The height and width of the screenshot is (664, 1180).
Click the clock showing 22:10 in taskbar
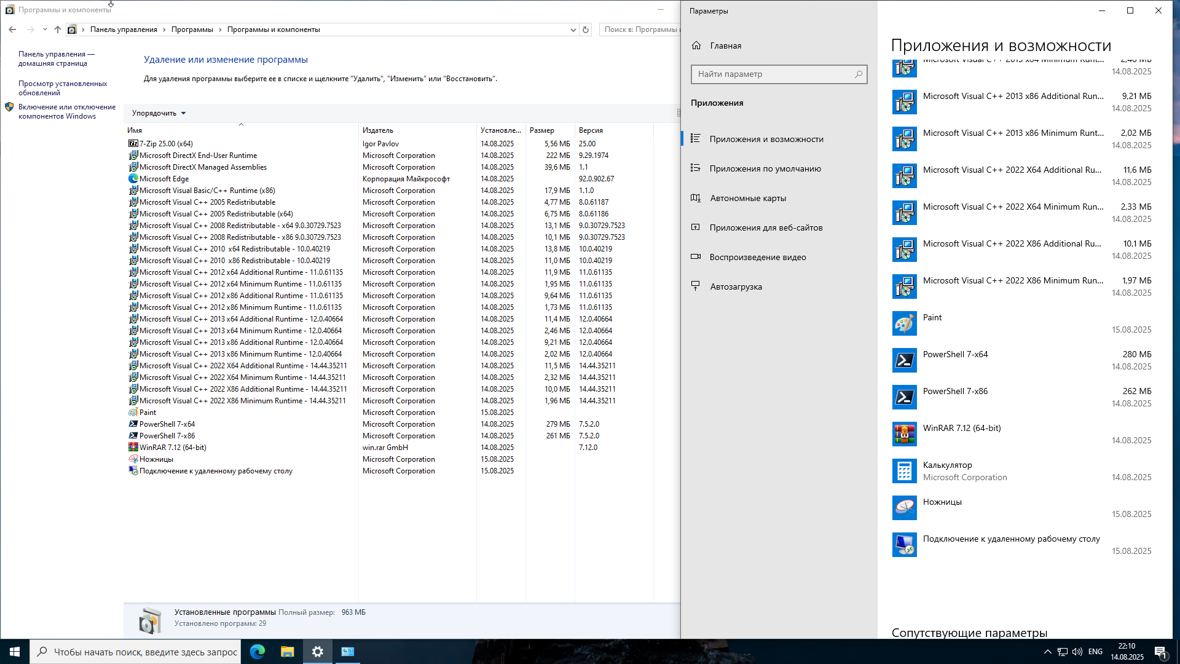pyautogui.click(x=1127, y=652)
